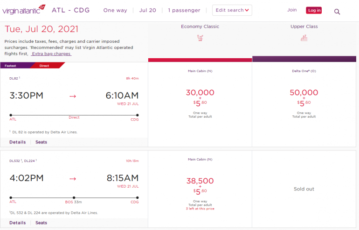The image size is (359, 230).
Task: View Seats for the 4:02PM flight
Action: click(x=41, y=223)
